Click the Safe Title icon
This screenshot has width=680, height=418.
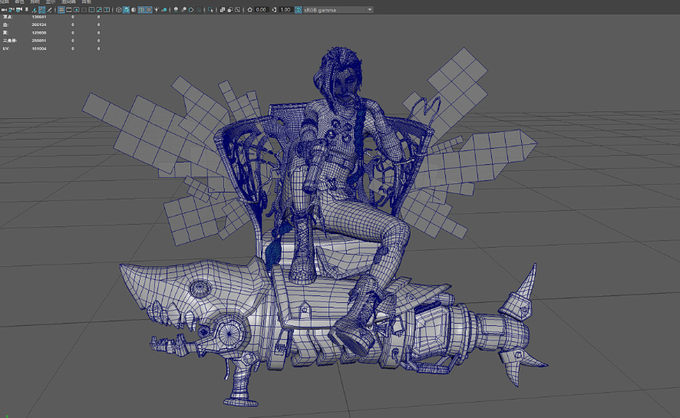(x=107, y=9)
